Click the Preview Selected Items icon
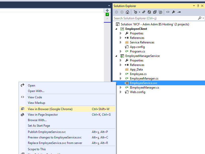This screenshot has height=154, width=205. [179, 12]
